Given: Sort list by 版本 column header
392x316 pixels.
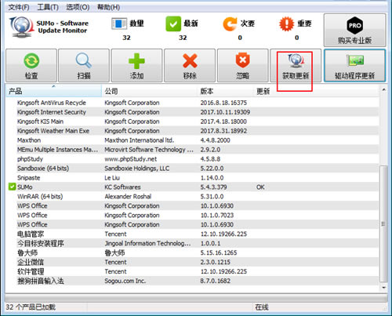Looking at the screenshot, I should (226, 91).
